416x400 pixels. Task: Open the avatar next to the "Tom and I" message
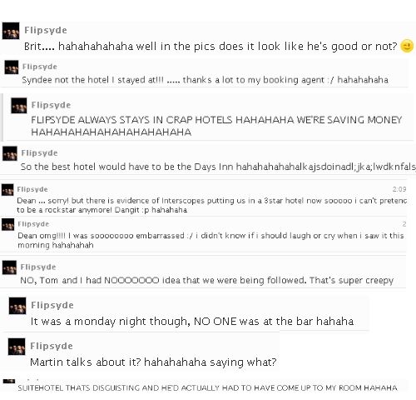point(9,267)
